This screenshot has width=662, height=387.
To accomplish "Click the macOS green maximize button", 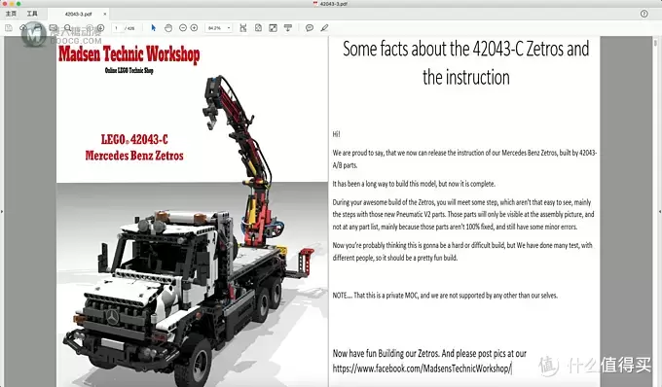I will click(18, 3).
